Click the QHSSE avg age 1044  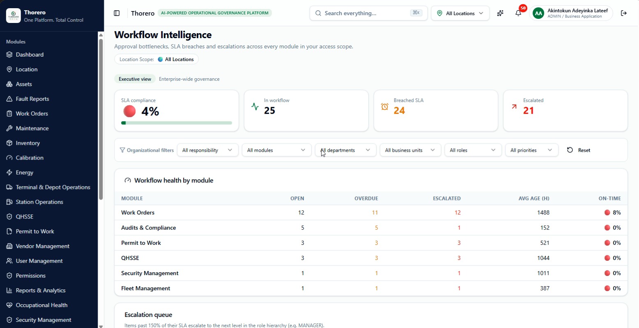click(543, 258)
